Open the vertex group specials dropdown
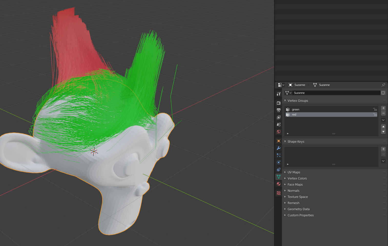This screenshot has width=388, height=246. (383, 120)
